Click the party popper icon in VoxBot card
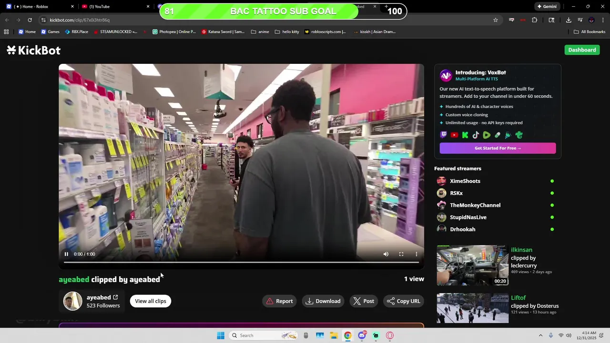Image resolution: width=610 pixels, height=343 pixels. coord(508,135)
